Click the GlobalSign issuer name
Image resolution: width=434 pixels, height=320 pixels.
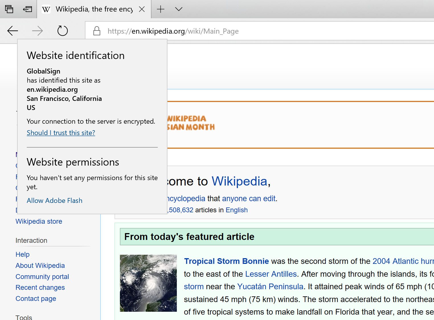coord(44,71)
